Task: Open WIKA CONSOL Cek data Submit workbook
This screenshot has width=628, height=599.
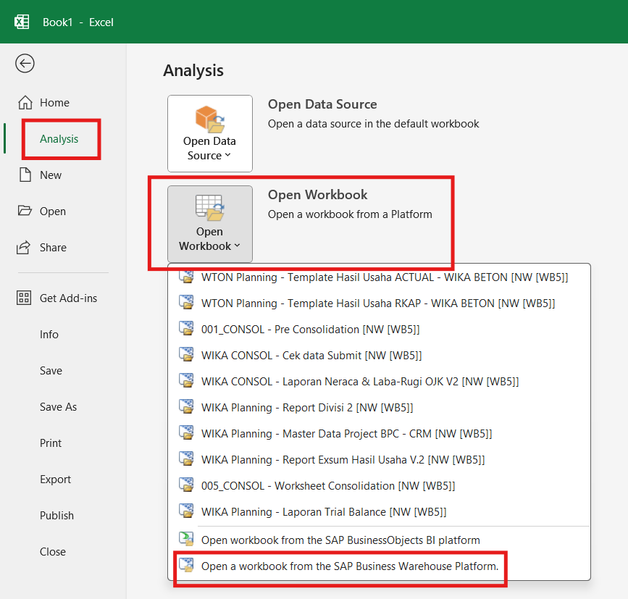Action: [311, 356]
